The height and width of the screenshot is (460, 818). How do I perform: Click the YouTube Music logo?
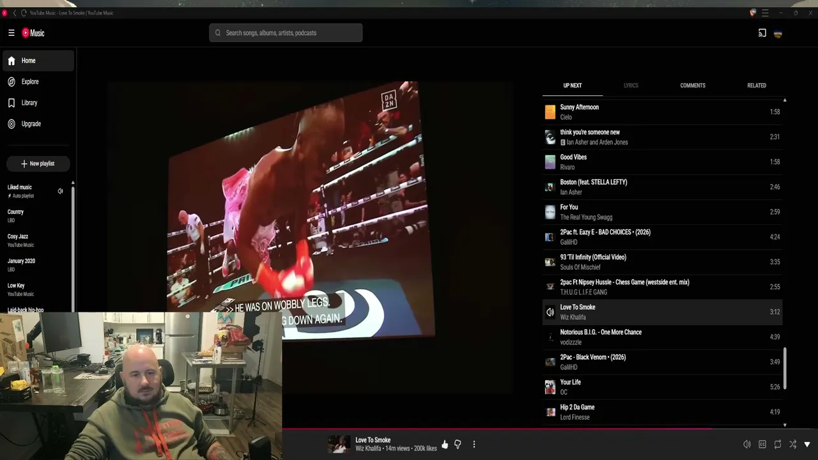33,33
